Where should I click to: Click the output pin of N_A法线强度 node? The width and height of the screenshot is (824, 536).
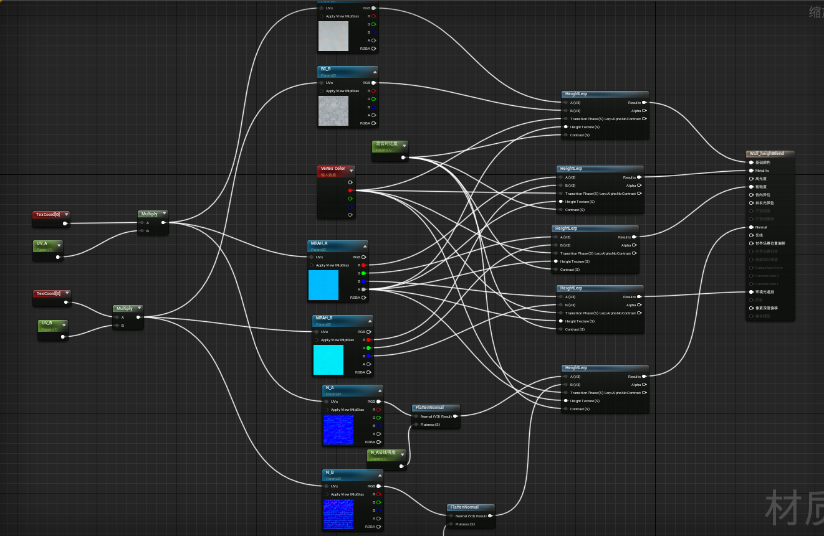(x=401, y=466)
